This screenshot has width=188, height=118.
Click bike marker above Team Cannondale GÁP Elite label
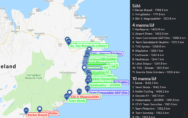pos(88,88)
